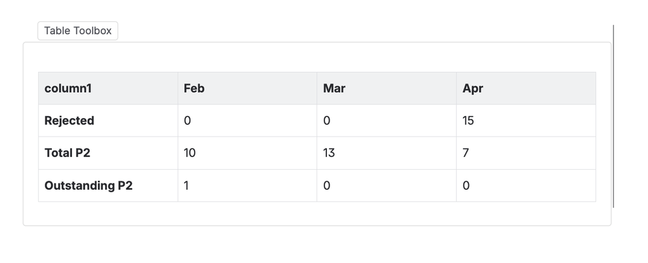Click the Outstanding P2 Mar cell with 0
Screen dimensions: 648x263
(387, 186)
